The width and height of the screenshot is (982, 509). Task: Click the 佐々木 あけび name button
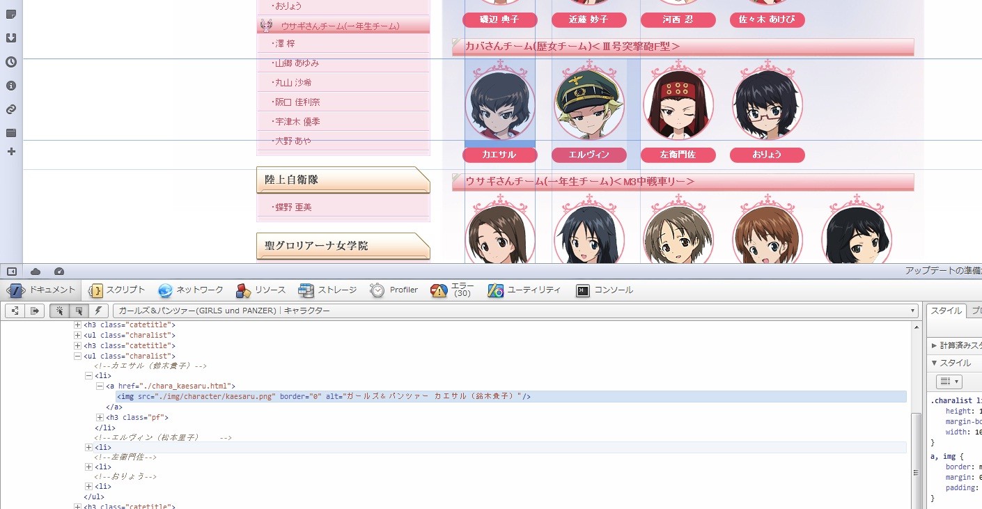pos(767,19)
